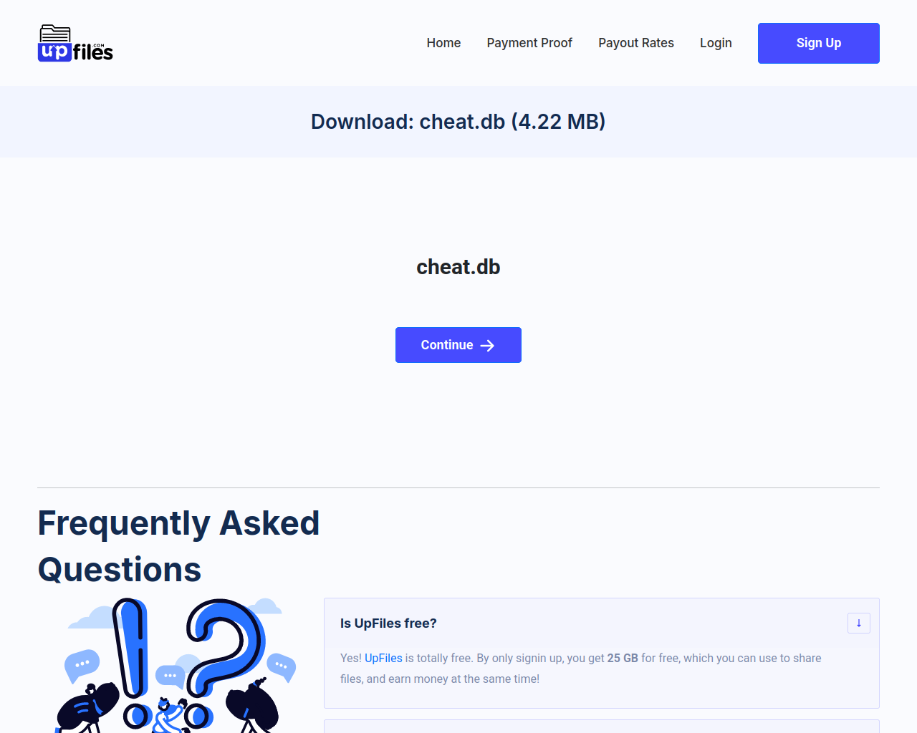The width and height of the screenshot is (917, 733).
Task: Click the FAQ question-mark illustration
Action: tap(176, 666)
